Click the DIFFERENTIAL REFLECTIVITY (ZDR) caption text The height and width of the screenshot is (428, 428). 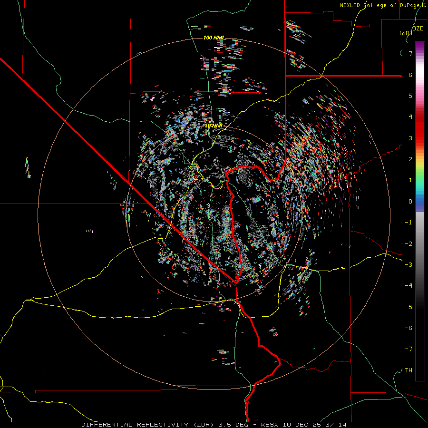[148, 425]
